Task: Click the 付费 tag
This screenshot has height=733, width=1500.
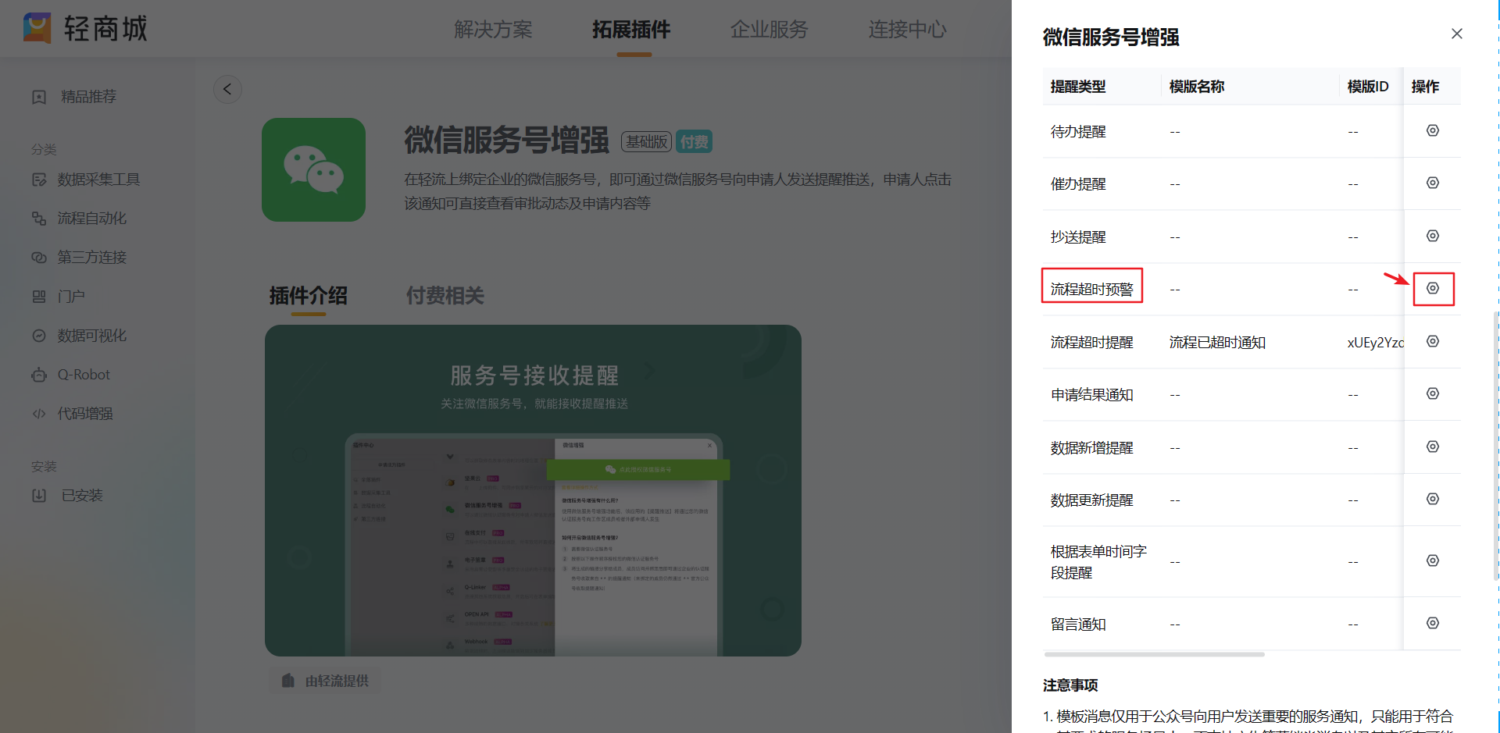Action: [694, 141]
